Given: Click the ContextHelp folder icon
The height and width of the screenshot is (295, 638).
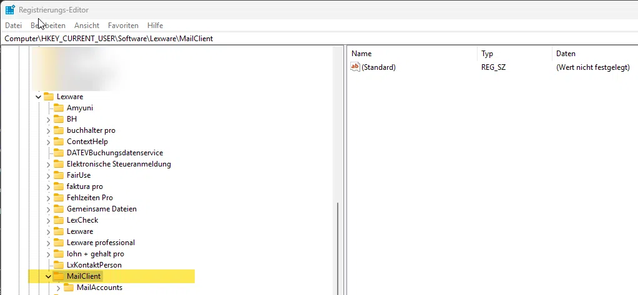Looking at the screenshot, I should [59, 142].
